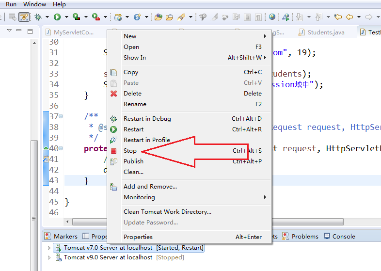The image size is (381, 271).
Task: Minimize the left panel view
Action: 19,31
